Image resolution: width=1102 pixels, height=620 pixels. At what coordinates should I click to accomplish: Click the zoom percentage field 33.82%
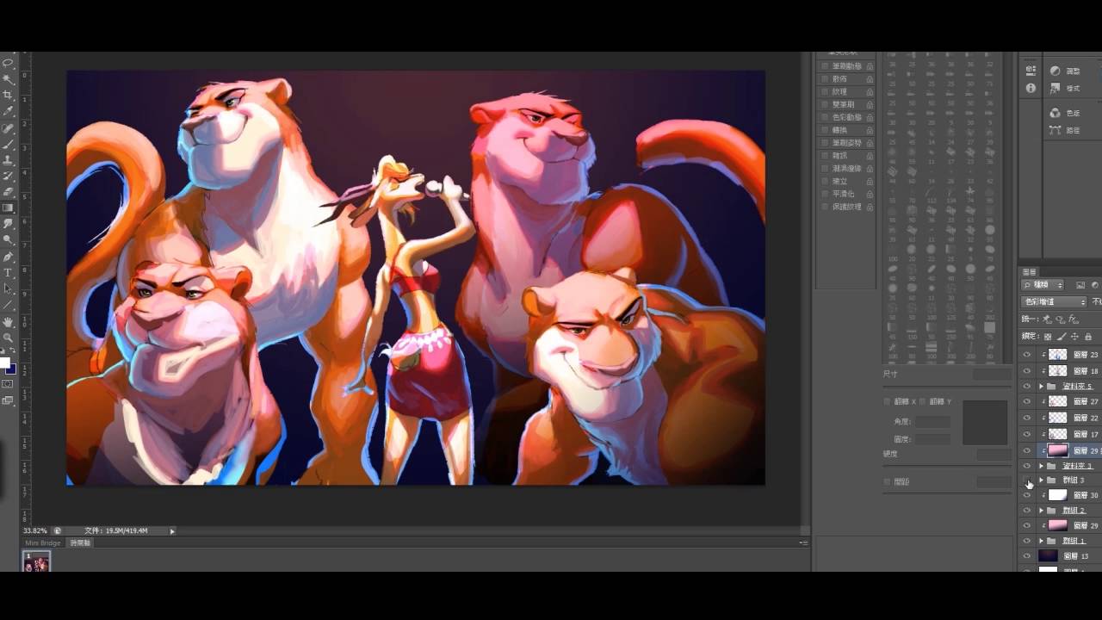click(34, 531)
